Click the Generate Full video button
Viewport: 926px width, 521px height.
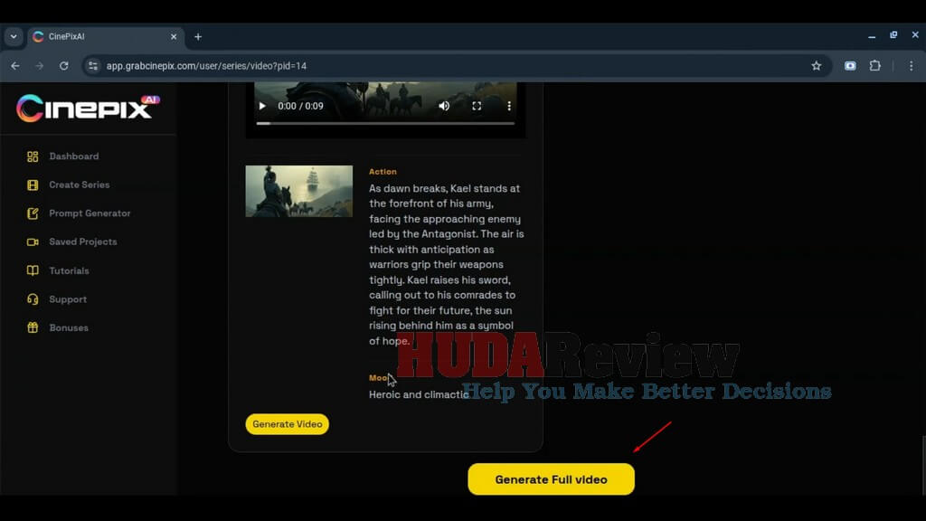551,479
